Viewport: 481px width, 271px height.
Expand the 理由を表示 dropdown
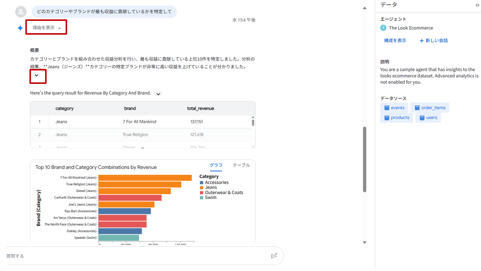point(46,28)
